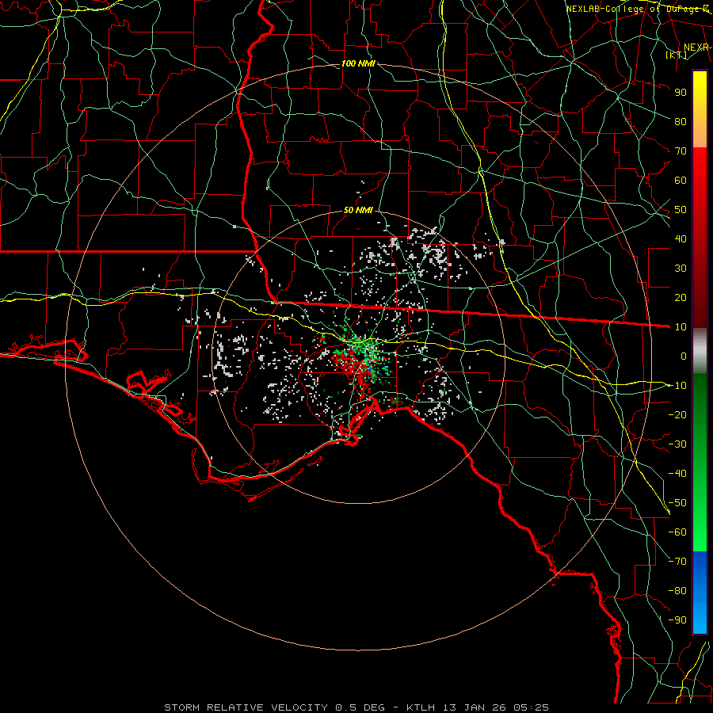
Task: Click the positive 40 knot scale label
Action: (x=681, y=238)
